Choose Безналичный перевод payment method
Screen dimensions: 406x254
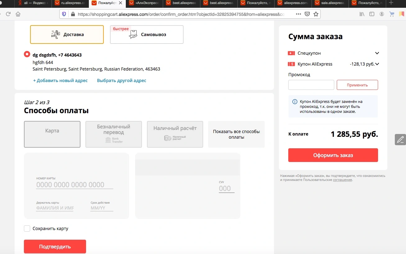pos(114,134)
